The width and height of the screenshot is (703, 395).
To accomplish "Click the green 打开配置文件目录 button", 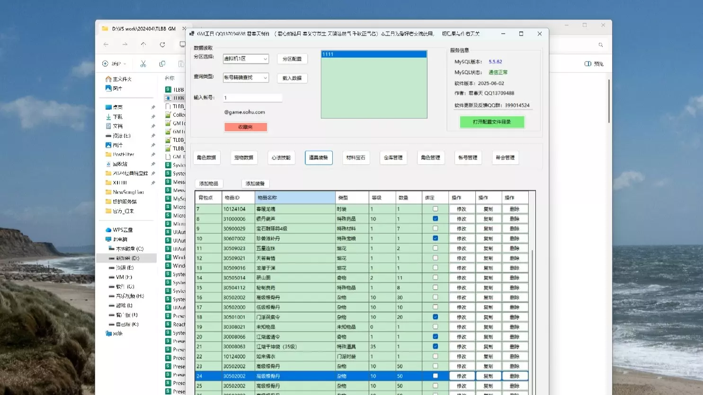I will pos(492,122).
